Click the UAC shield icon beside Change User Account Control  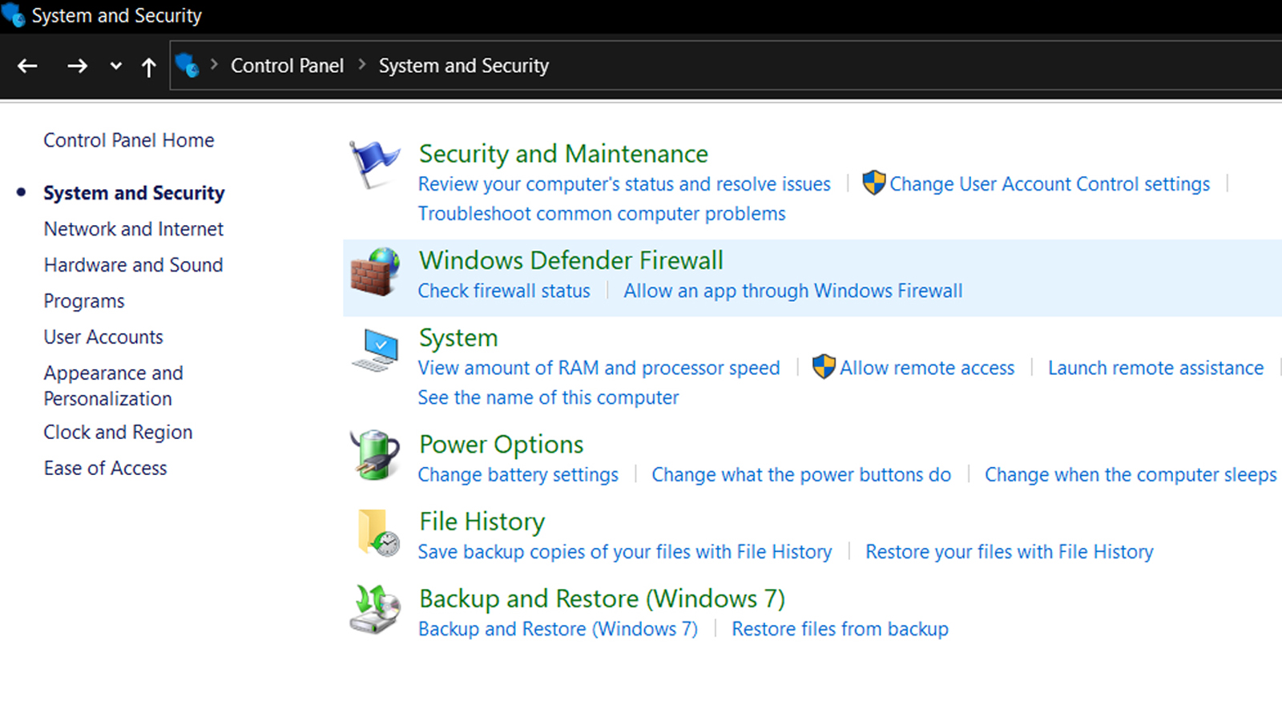coord(874,183)
